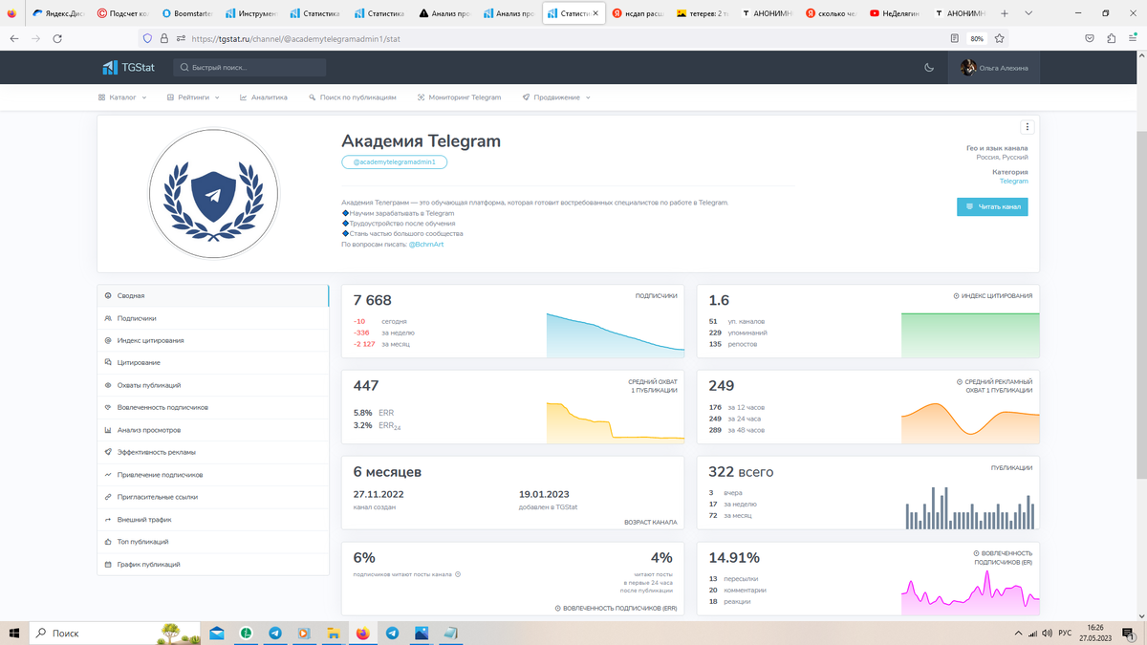
Task: Click Telegram link under Категория
Action: coord(1013,181)
